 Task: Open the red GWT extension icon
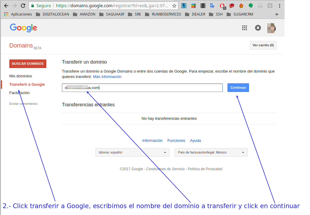(231, 6)
